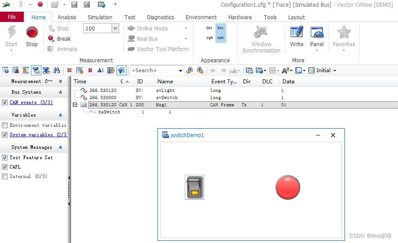Switch to the Diagnostics ribbon tab

click(161, 17)
